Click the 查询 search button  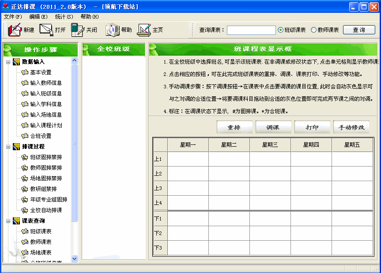click(x=359, y=30)
